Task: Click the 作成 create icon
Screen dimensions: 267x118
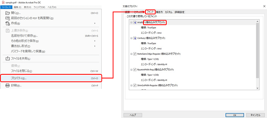Action: 8,23
